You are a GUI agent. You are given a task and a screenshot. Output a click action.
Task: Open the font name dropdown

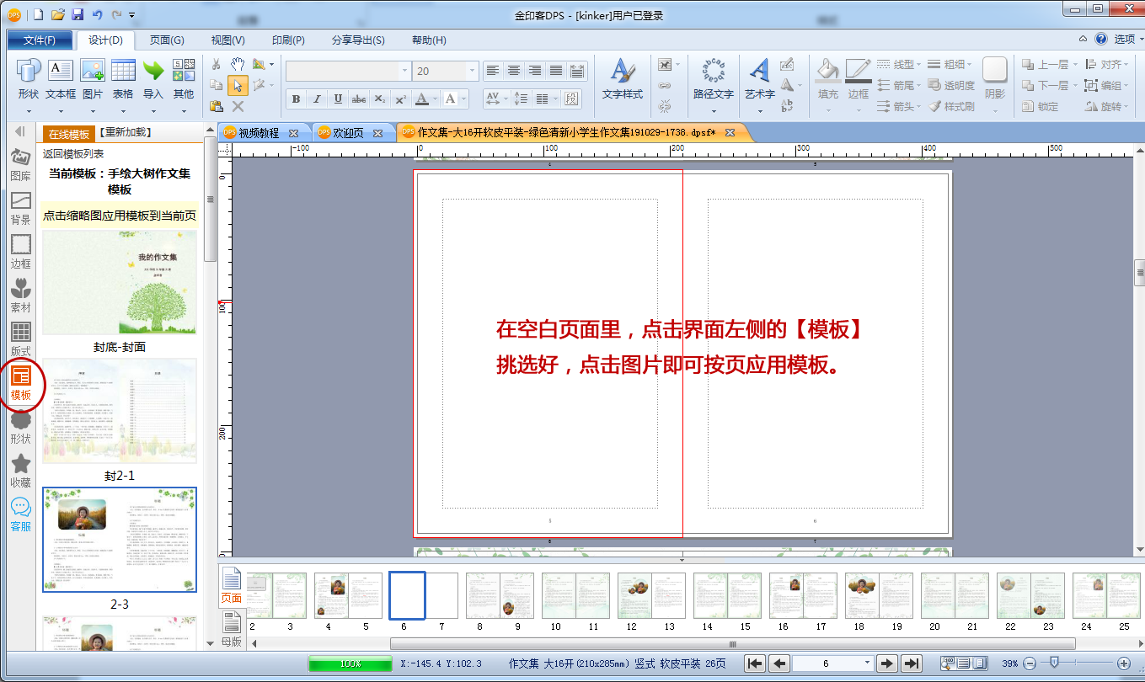[404, 72]
